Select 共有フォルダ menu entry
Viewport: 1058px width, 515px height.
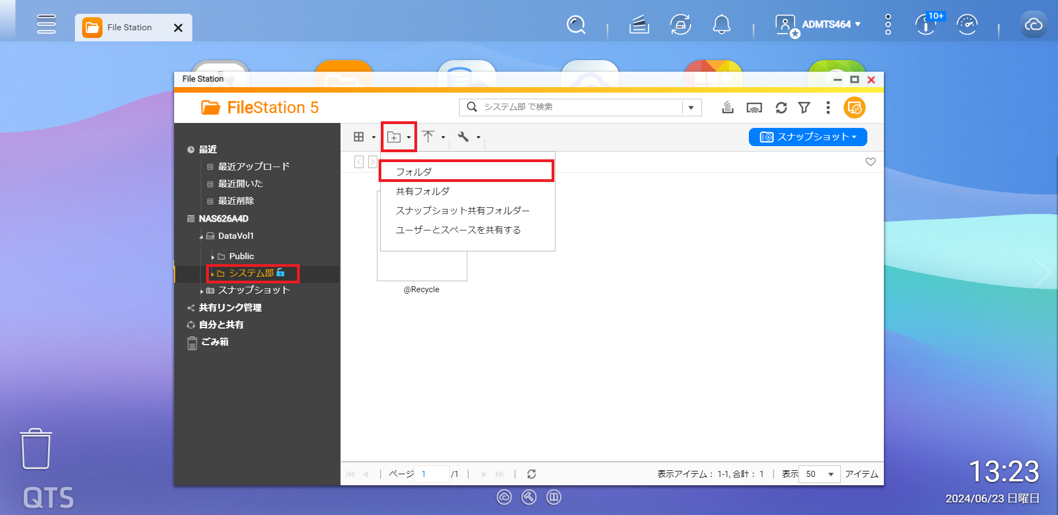(x=467, y=191)
